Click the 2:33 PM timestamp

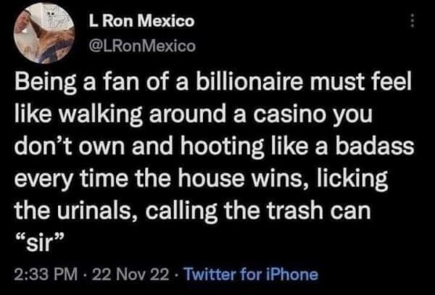[42, 274]
